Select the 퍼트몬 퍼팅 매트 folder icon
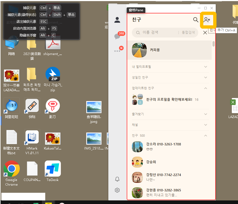This screenshot has width=238, height=204. [x=32, y=80]
